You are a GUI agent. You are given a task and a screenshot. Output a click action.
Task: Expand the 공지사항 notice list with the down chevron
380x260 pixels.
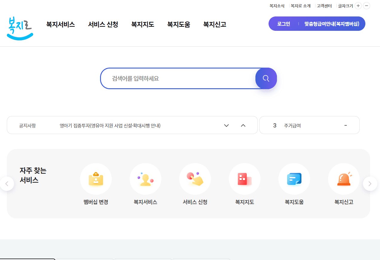click(x=226, y=125)
